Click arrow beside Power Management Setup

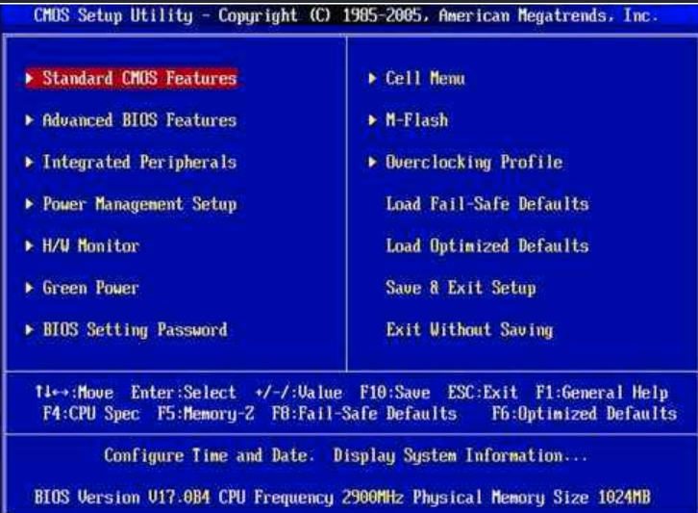pyautogui.click(x=30, y=204)
